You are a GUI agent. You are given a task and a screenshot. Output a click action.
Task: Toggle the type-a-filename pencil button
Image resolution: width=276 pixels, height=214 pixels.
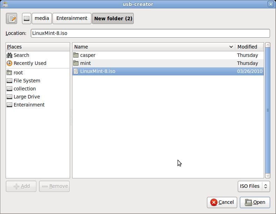tap(12, 19)
